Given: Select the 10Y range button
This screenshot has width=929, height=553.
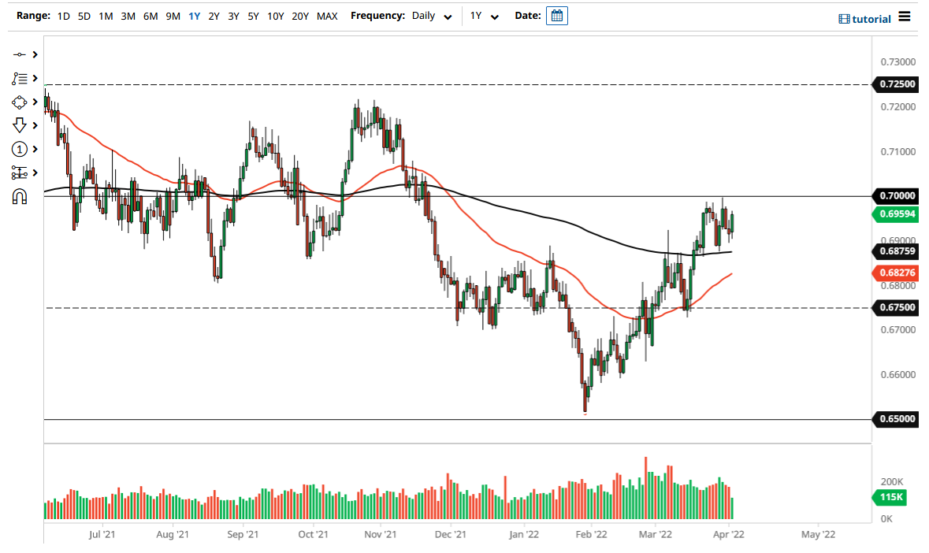Looking at the screenshot, I should tap(276, 16).
